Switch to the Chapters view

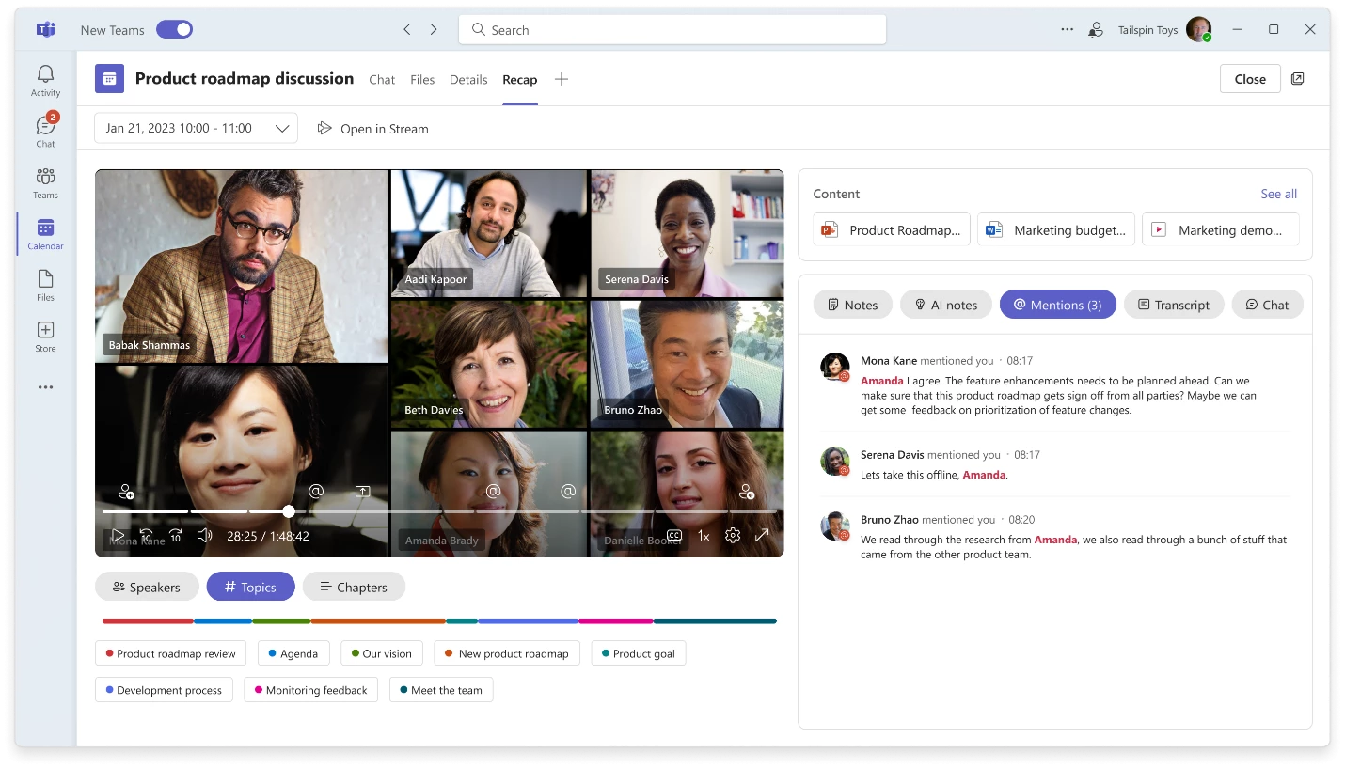[x=354, y=587]
